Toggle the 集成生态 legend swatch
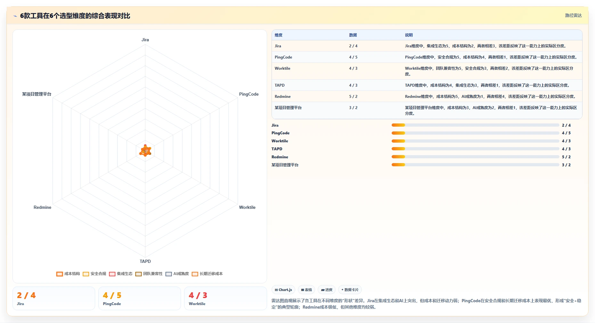Screen dimensions: 595x323 [x=112, y=274]
